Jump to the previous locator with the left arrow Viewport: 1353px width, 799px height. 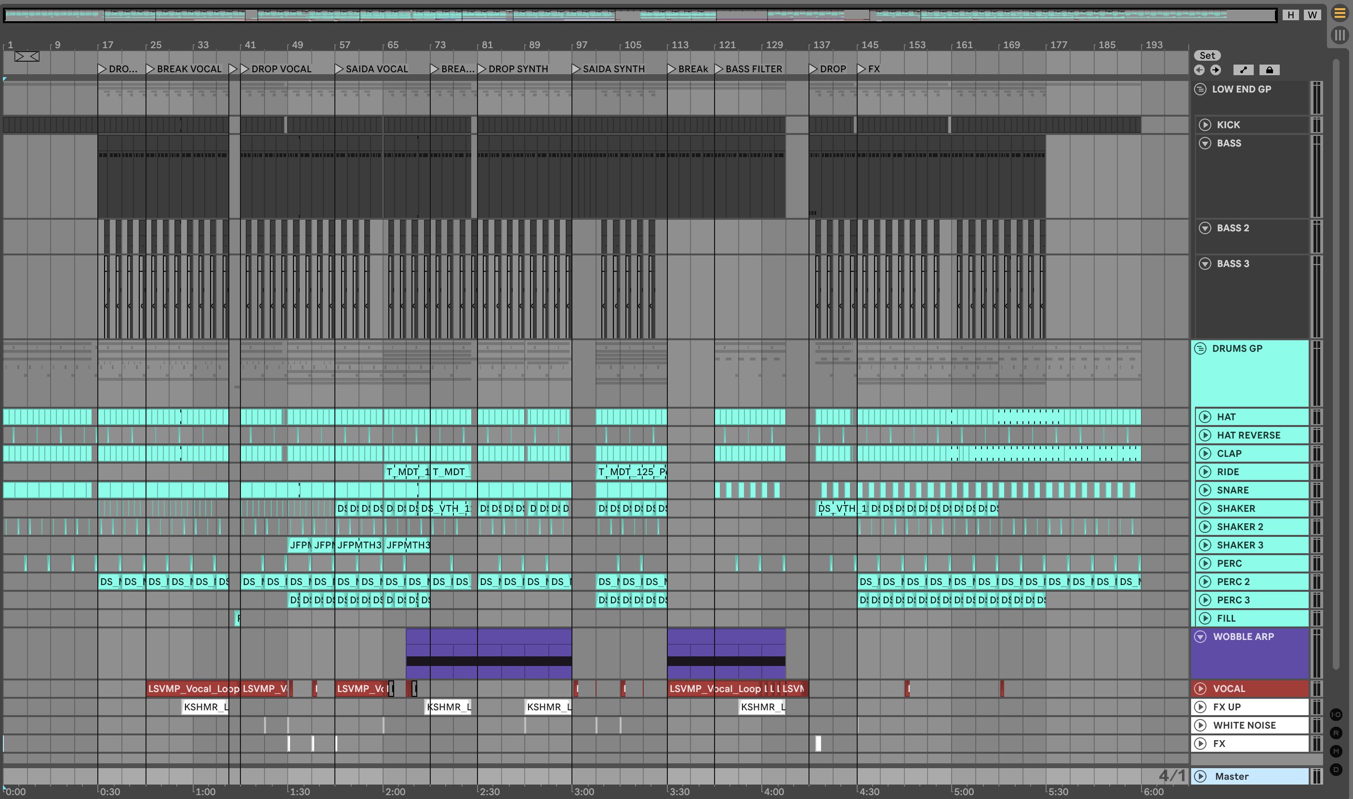[1199, 70]
